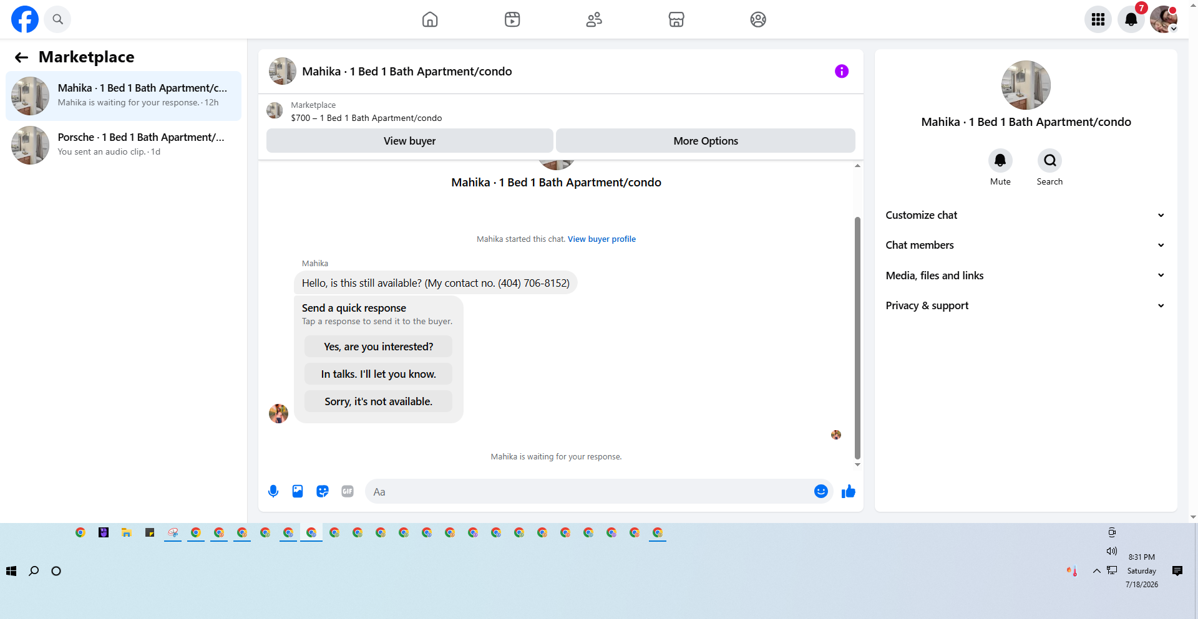Open the account profile picture menu
The height and width of the screenshot is (619, 1198).
tap(1164, 19)
